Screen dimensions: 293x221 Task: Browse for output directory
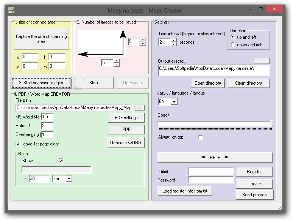tap(262, 61)
